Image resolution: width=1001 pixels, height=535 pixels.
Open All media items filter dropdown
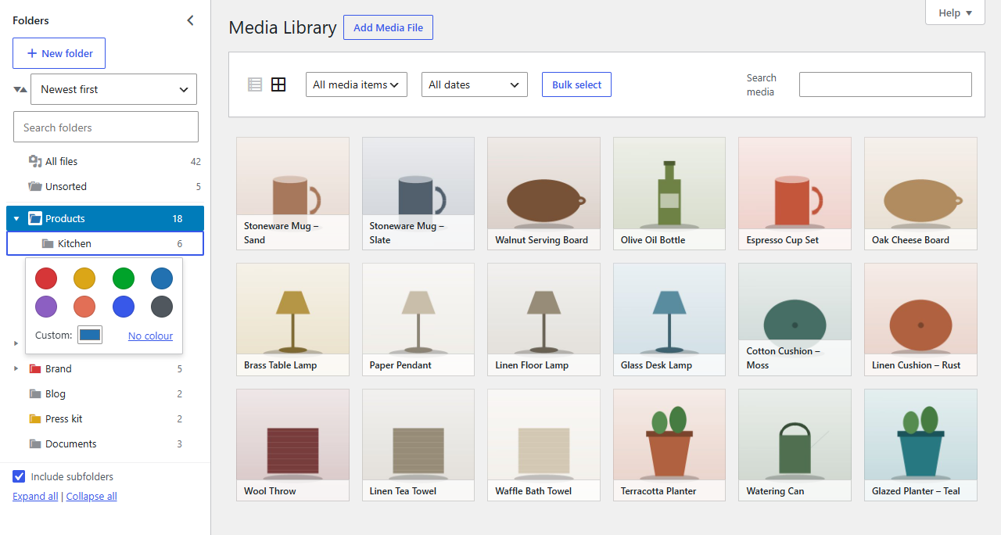tap(357, 84)
